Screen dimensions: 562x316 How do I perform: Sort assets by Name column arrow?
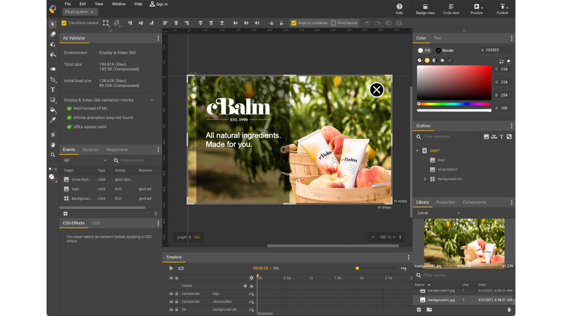[429, 285]
